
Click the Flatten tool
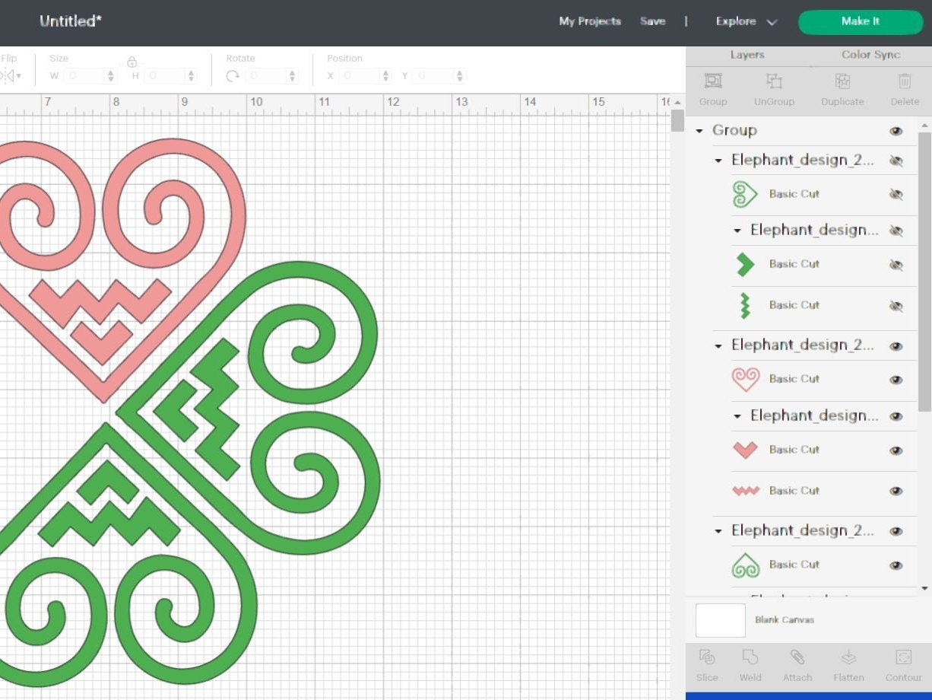848,664
